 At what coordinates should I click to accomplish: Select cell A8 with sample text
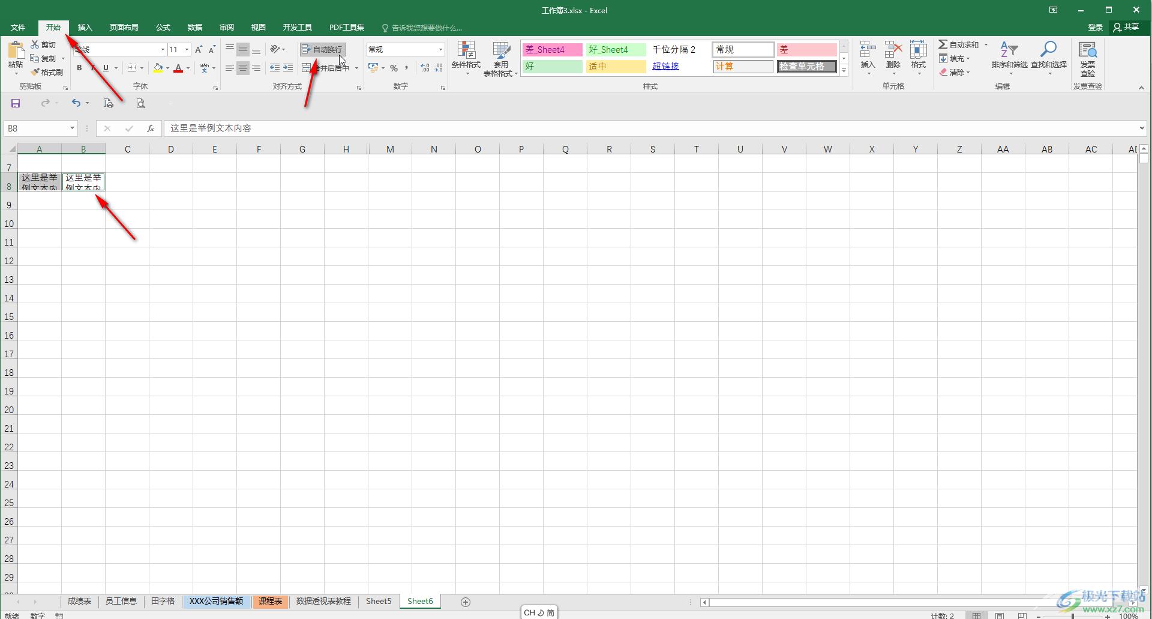click(x=40, y=182)
